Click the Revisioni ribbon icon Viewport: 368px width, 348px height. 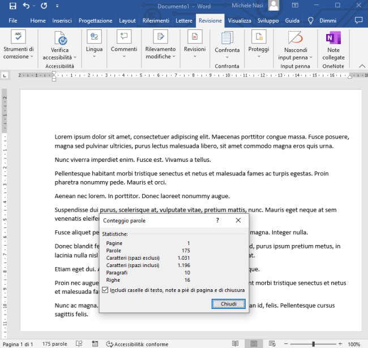tap(195, 37)
